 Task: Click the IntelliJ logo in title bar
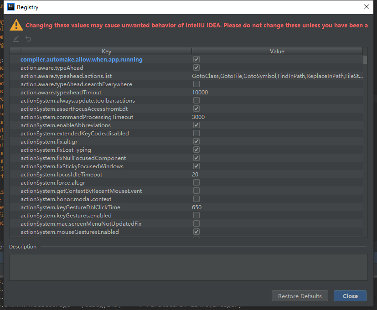11,7
